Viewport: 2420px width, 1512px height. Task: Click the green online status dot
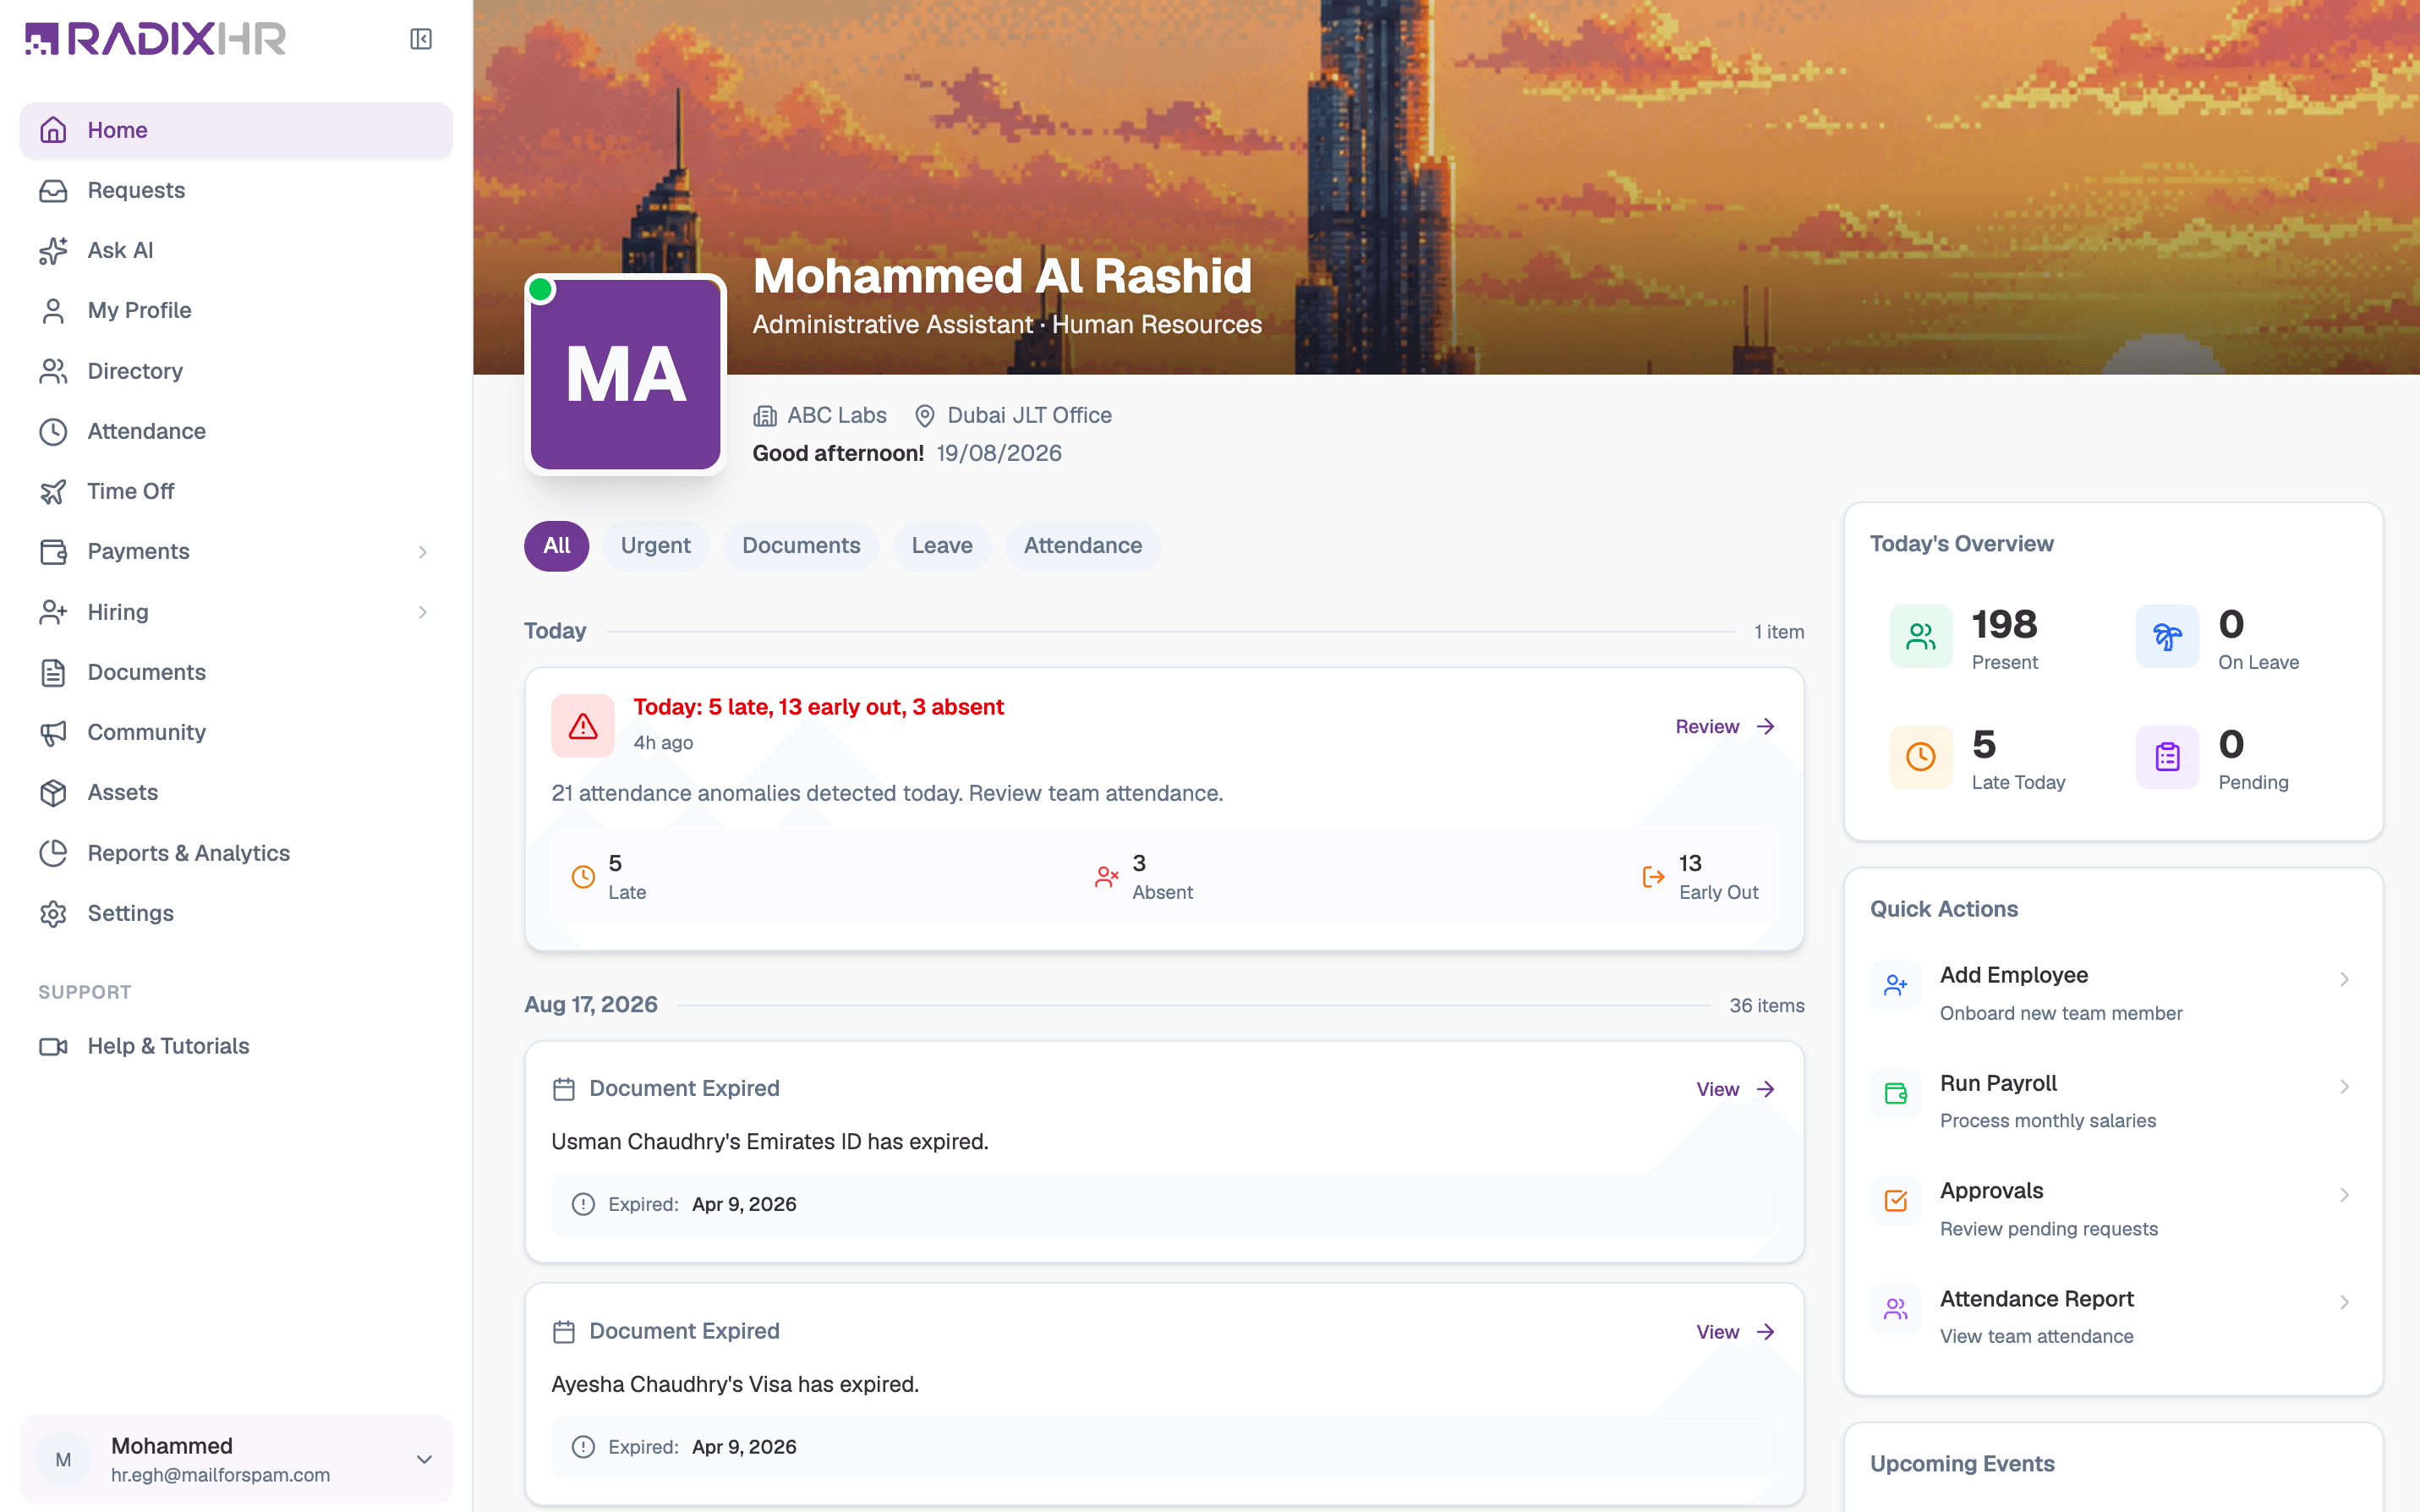[x=541, y=290]
